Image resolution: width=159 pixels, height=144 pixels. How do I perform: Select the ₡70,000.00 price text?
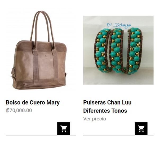[x=19, y=110]
